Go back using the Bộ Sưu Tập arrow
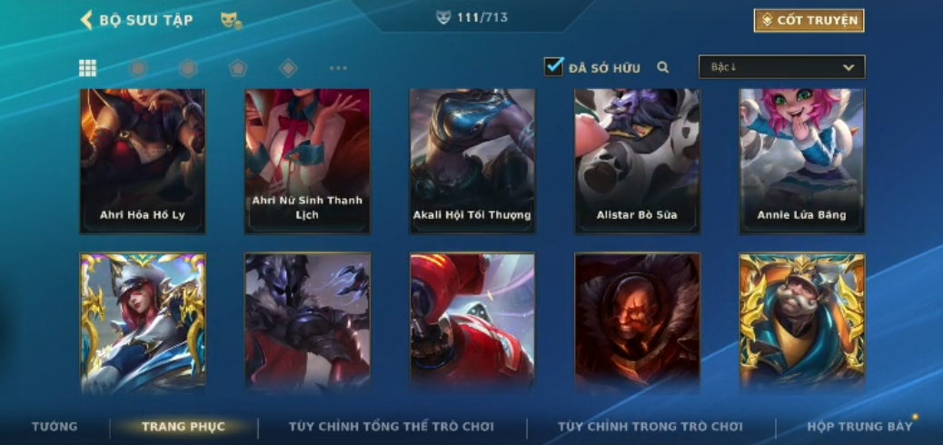 [x=86, y=20]
